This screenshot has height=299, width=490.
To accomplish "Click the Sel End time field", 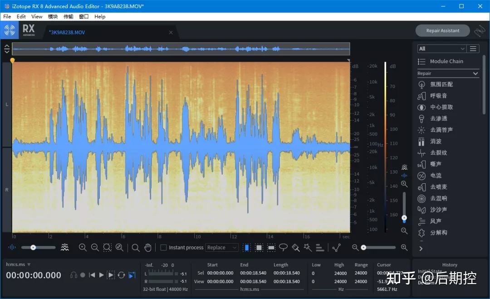I will tap(253, 273).
